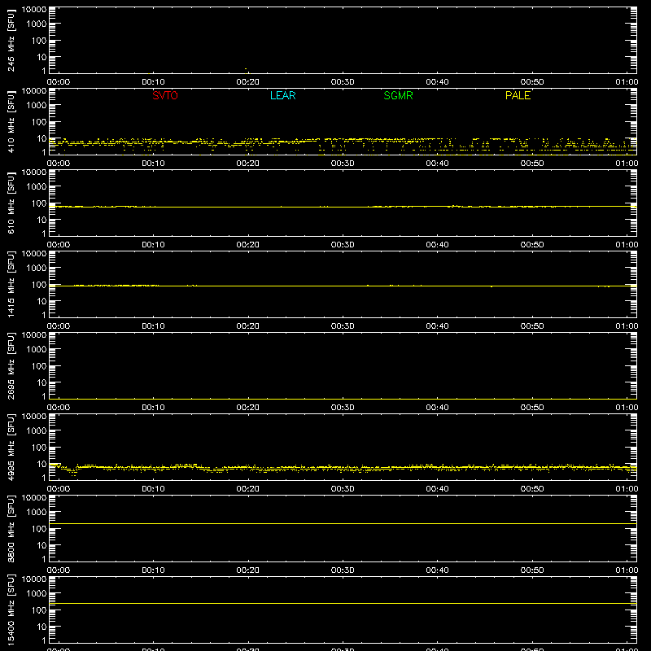Click the 10000 tick label on 245 MHz plot
The image size is (651, 651).
[34, 10]
